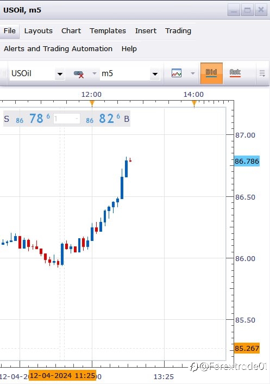Expand the USOil symbol dropdown

coord(60,74)
